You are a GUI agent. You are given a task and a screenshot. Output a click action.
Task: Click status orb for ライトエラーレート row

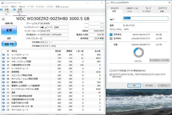pos(3,110)
